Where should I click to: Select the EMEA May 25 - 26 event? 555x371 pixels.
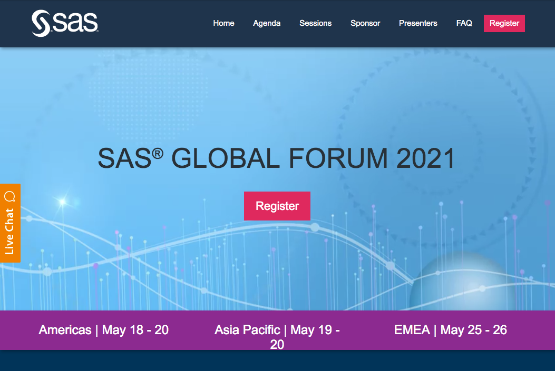[x=450, y=330]
